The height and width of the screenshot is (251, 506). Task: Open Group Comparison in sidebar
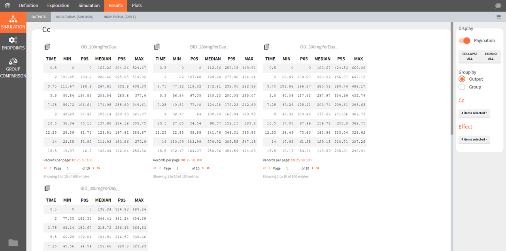click(x=13, y=67)
